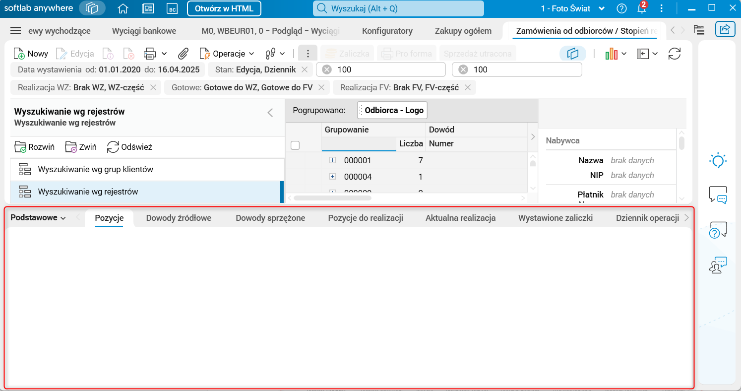Viewport: 741px width, 391px height.
Task: Open notifications bell with 2 badge
Action: tap(642, 8)
